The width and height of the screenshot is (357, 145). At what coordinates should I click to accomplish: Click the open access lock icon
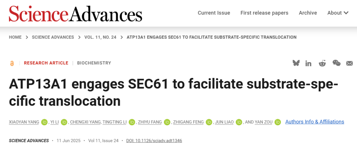click(x=12, y=63)
